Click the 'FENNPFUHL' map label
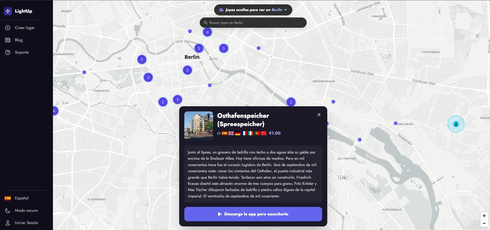 click(379, 16)
